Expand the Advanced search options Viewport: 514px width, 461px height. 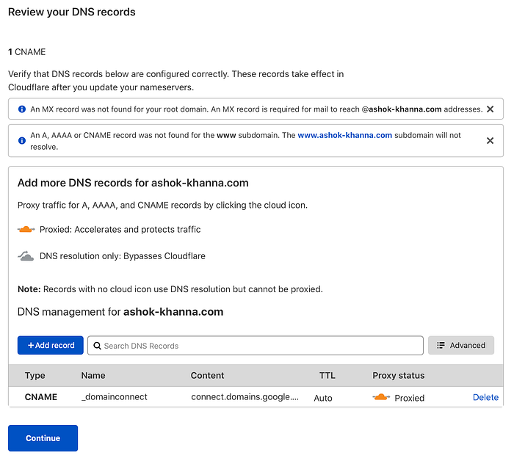click(461, 346)
